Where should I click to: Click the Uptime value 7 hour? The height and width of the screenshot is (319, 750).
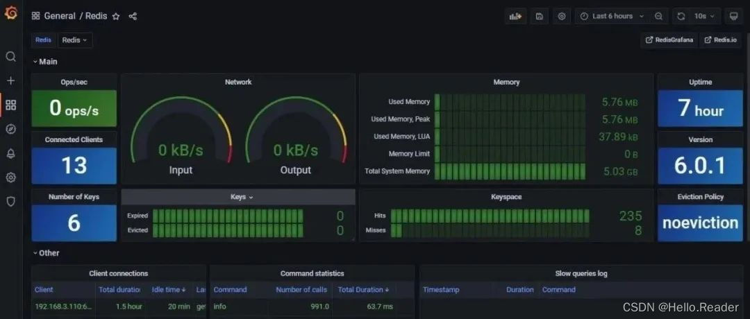click(700, 108)
